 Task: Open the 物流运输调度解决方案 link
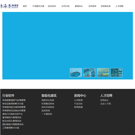(x=13, y=103)
